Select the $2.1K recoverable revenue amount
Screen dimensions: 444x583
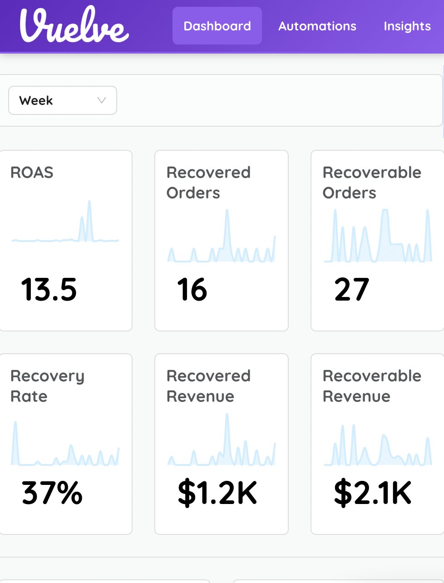[x=373, y=493]
